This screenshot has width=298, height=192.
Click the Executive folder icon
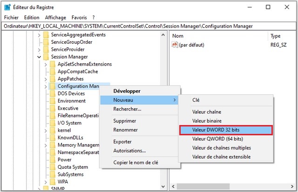coord(53,108)
